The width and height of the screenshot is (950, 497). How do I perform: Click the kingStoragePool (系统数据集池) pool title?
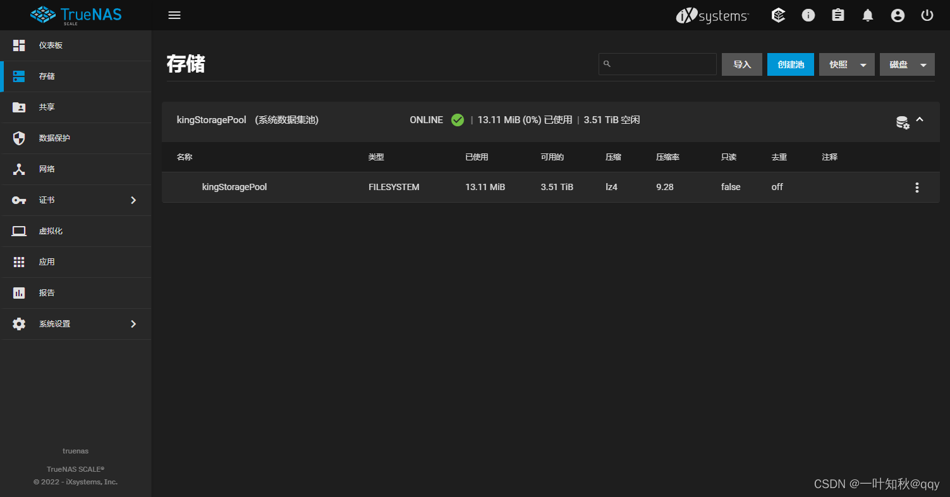pyautogui.click(x=248, y=120)
